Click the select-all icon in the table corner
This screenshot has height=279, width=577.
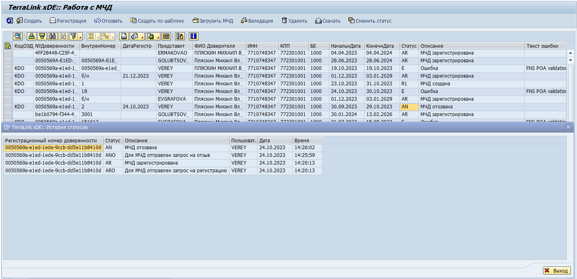8,46
